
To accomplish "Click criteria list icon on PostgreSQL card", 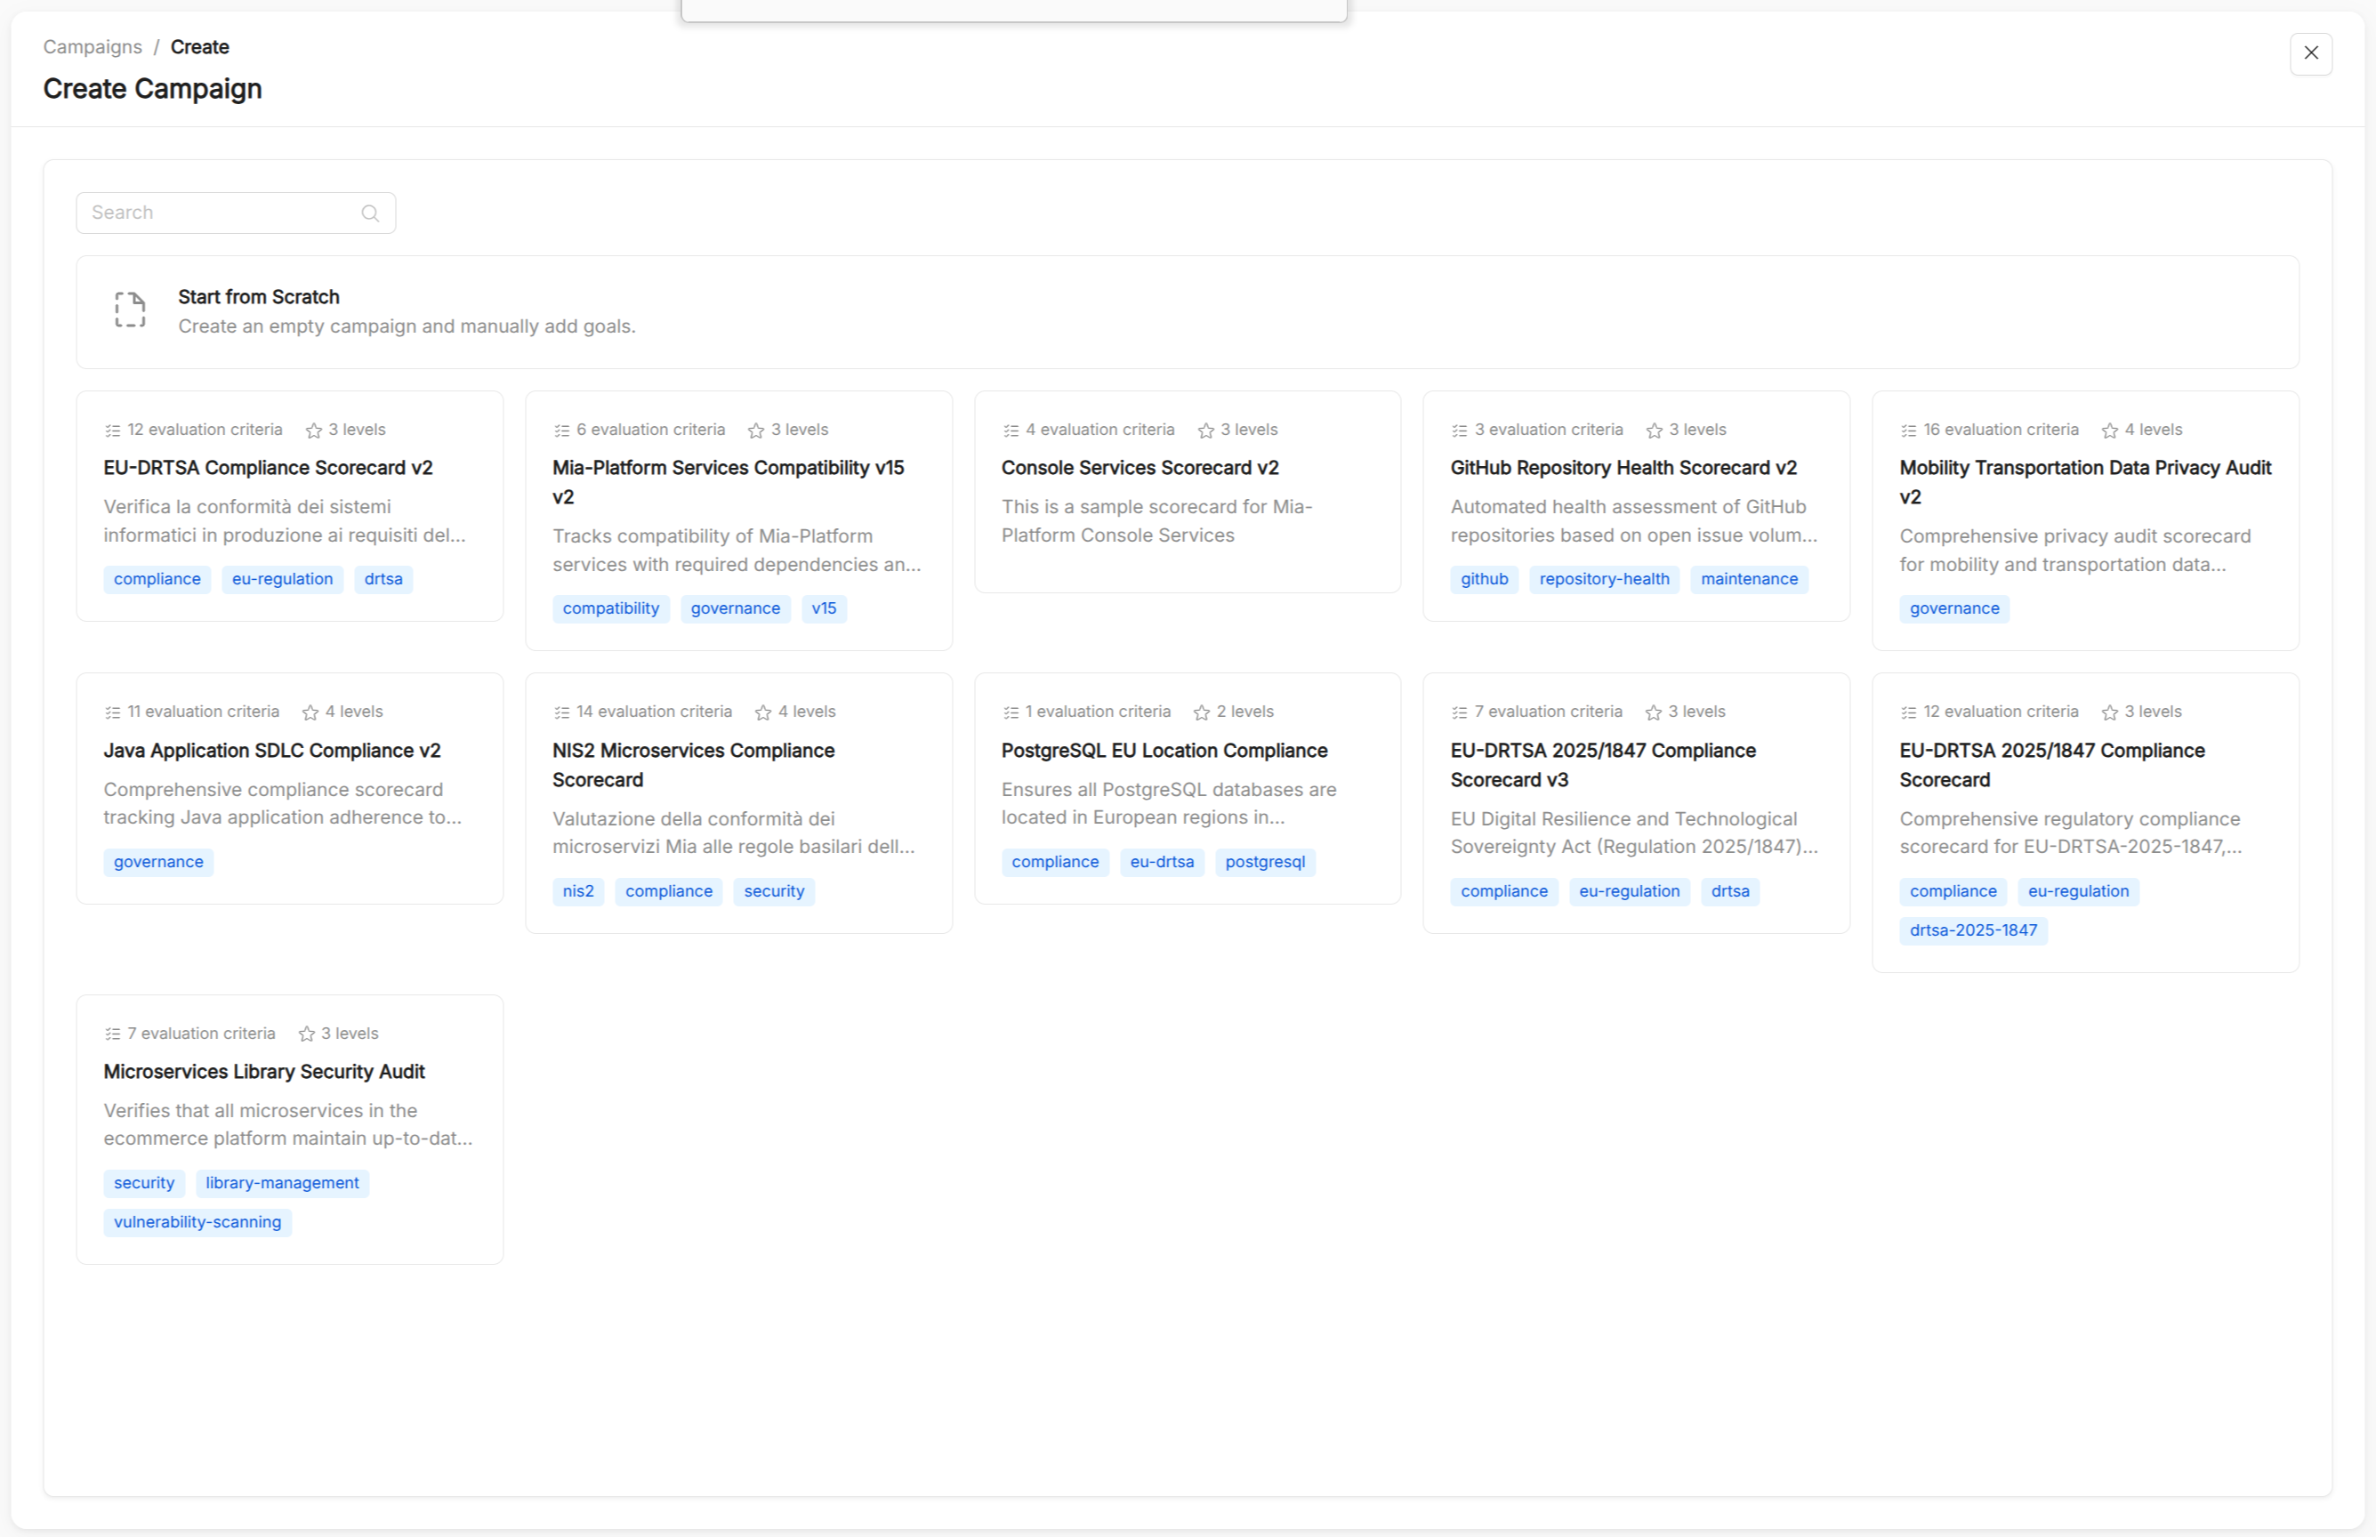I will click(1011, 712).
